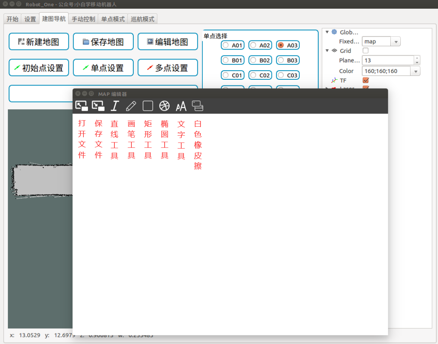
Task: Select the white eraser tool
Action: click(197, 106)
